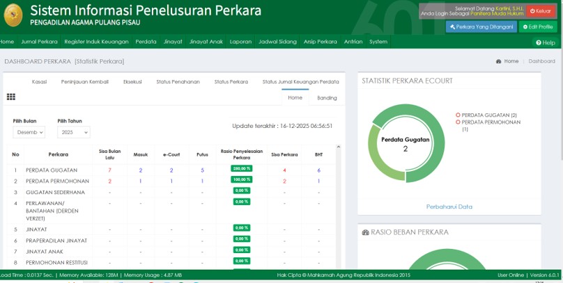The image size is (563, 283).
Task: Click Perdata Permohonan Sisa Perkara value 2
Action: (284, 181)
